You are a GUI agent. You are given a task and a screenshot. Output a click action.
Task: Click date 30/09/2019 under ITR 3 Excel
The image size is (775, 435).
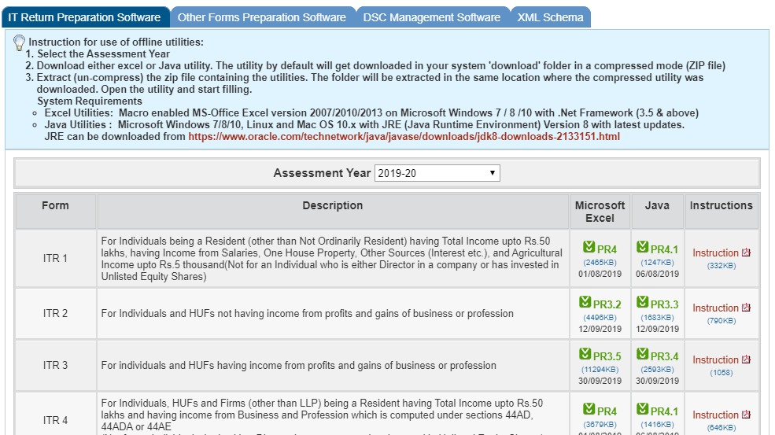(600, 381)
